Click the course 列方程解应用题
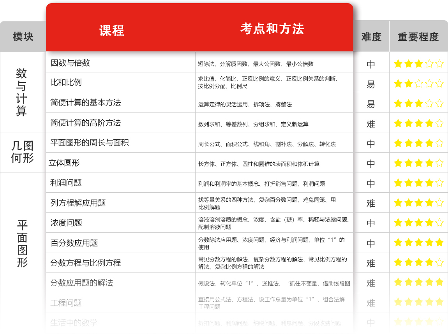This screenshot has width=448, height=334. [78, 203]
